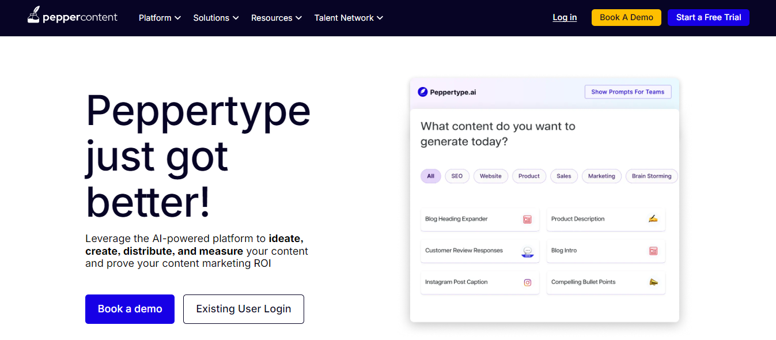Click the Compelling Bullet Points megaphone icon
This screenshot has height=340, width=776.
pos(653,282)
